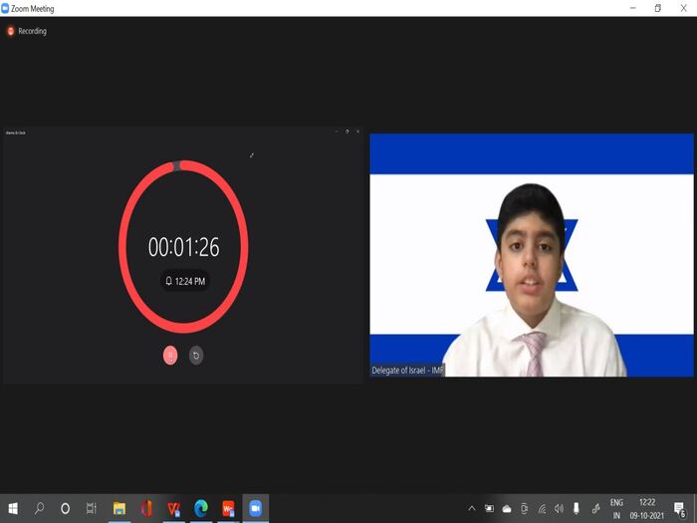The image size is (697, 523).
Task: Open the red V app in taskbar
Action: 173,508
